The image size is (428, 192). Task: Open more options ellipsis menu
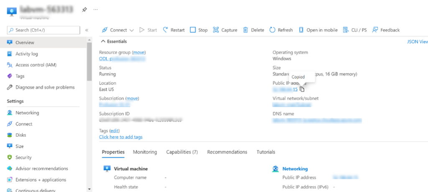(95, 9)
